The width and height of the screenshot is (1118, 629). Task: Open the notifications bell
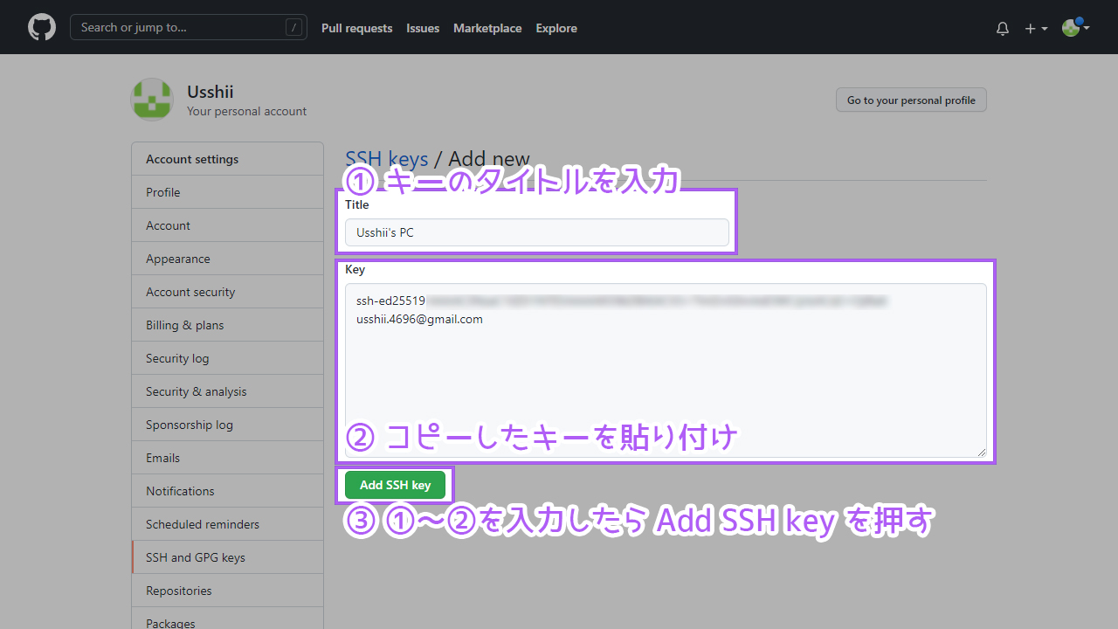pos(1003,28)
